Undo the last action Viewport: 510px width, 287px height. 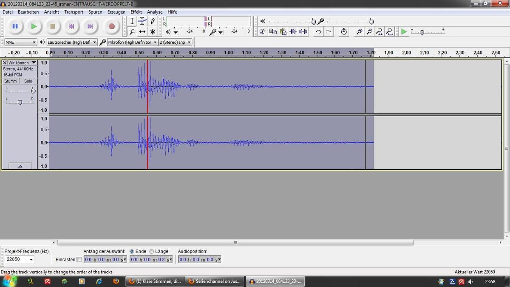coord(318,31)
